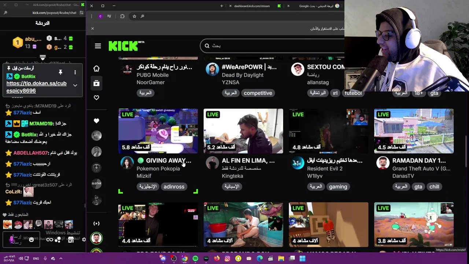This screenshot has height=264, width=469.
Task: Click ABDELLAH507 username in chat
Action: click(31, 153)
